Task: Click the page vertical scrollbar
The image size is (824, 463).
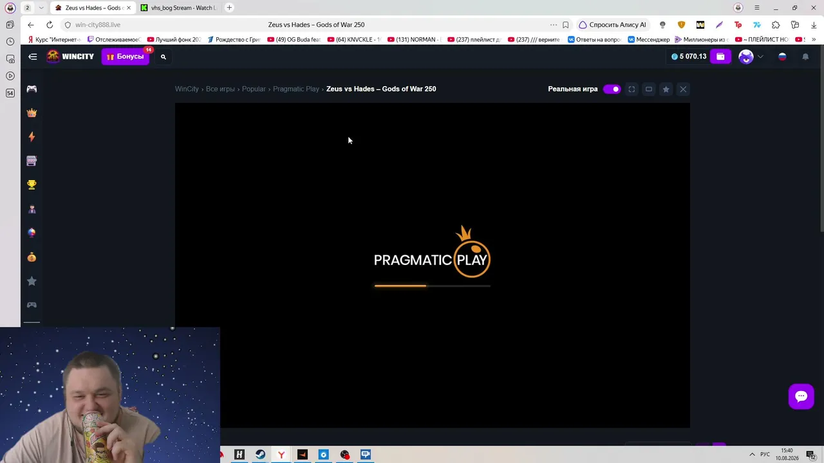Action: (x=821, y=138)
